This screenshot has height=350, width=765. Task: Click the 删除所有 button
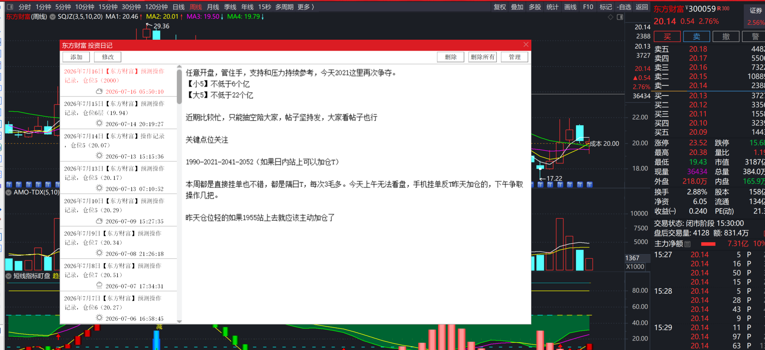[483, 57]
